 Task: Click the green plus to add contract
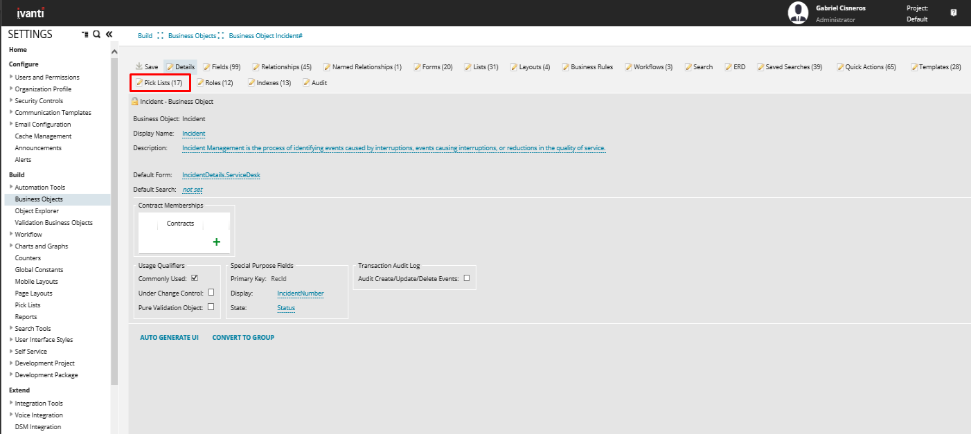click(217, 242)
